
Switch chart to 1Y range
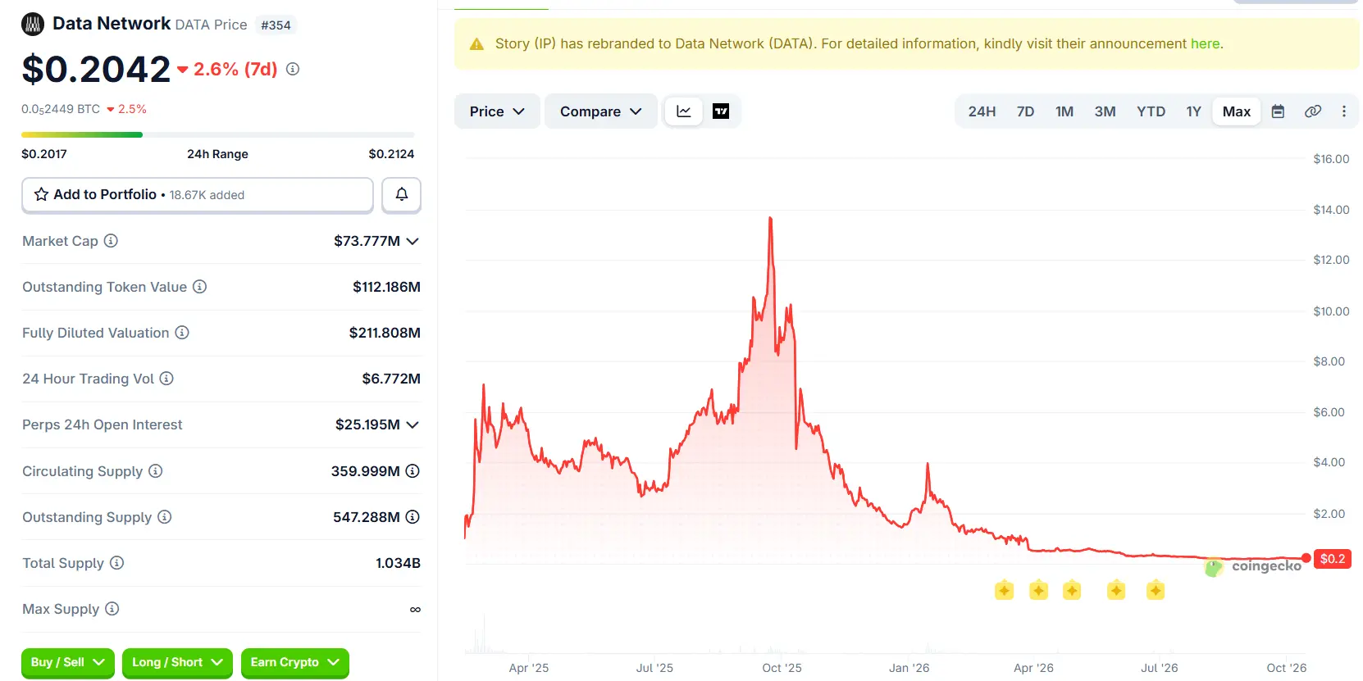pyautogui.click(x=1193, y=111)
